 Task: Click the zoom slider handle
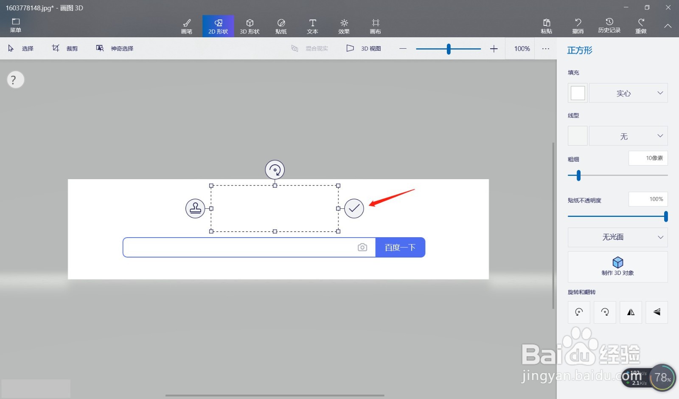pyautogui.click(x=449, y=49)
